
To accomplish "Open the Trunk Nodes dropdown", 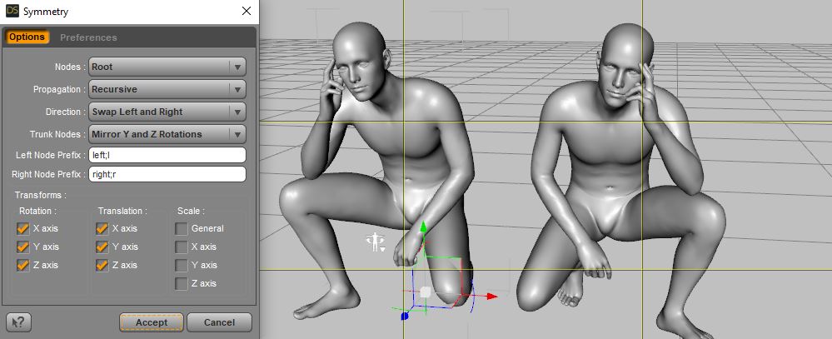I will pyautogui.click(x=167, y=134).
